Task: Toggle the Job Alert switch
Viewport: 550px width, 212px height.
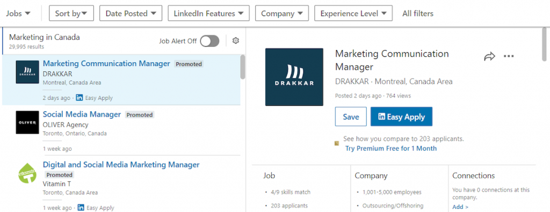Action: click(x=209, y=41)
